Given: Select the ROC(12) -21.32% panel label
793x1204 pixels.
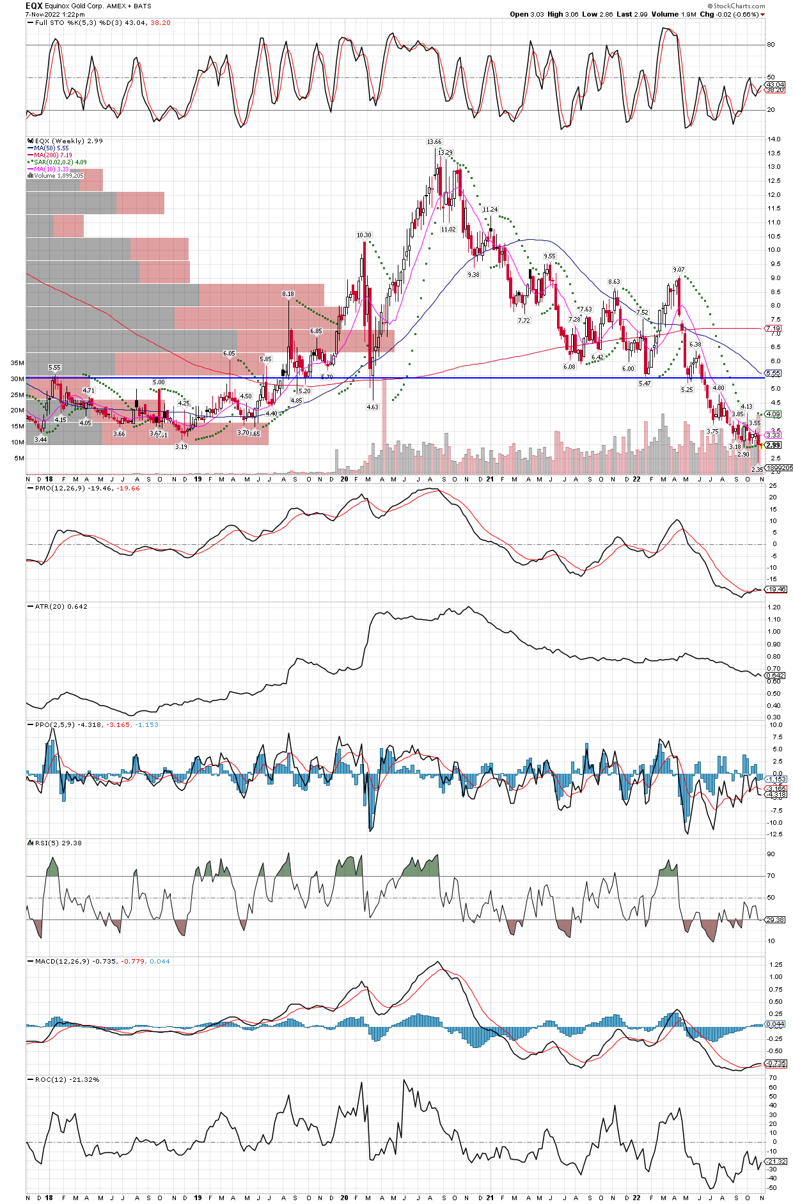Looking at the screenshot, I should (67, 1080).
